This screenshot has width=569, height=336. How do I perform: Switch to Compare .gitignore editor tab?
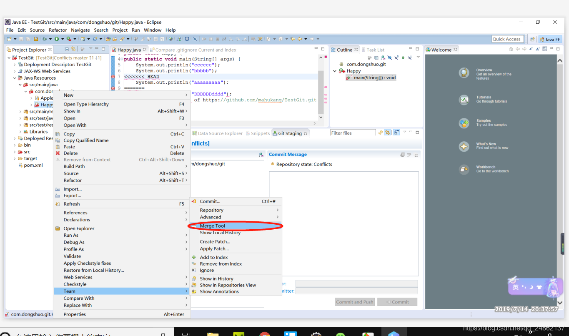pyautogui.click(x=193, y=50)
